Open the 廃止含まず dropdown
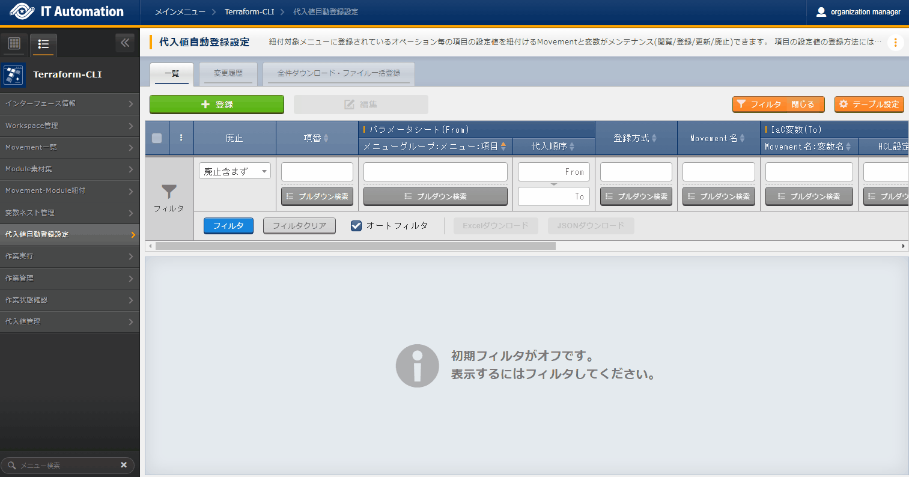This screenshot has width=909, height=477. (235, 171)
